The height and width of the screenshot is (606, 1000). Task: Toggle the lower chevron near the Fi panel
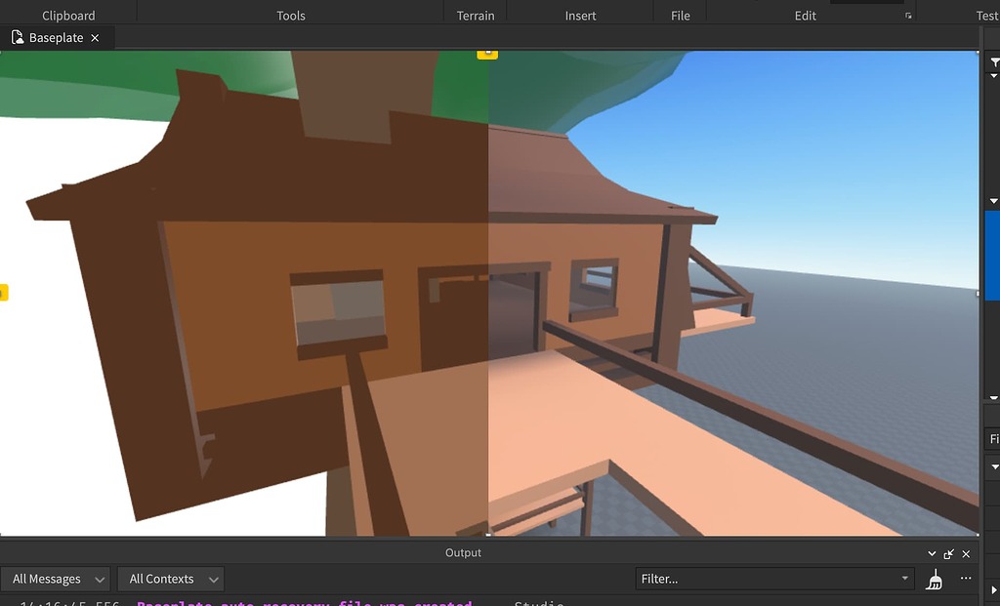[x=994, y=466]
